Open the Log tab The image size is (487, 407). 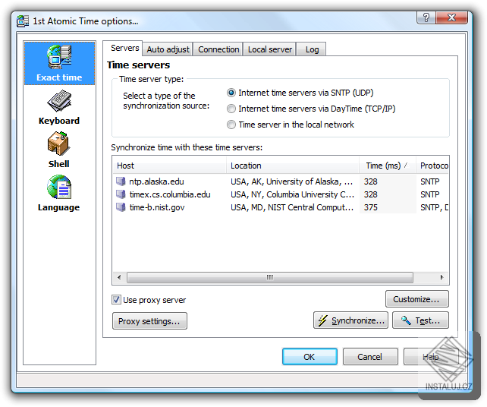(x=312, y=49)
